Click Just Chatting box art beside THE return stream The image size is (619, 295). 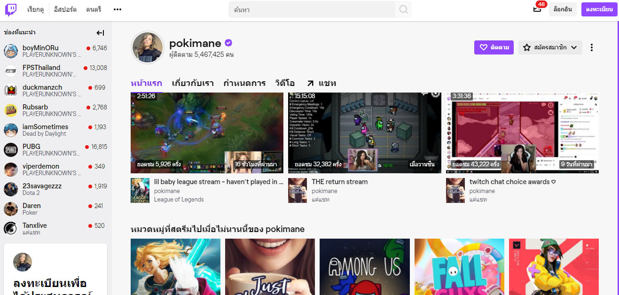(298, 190)
